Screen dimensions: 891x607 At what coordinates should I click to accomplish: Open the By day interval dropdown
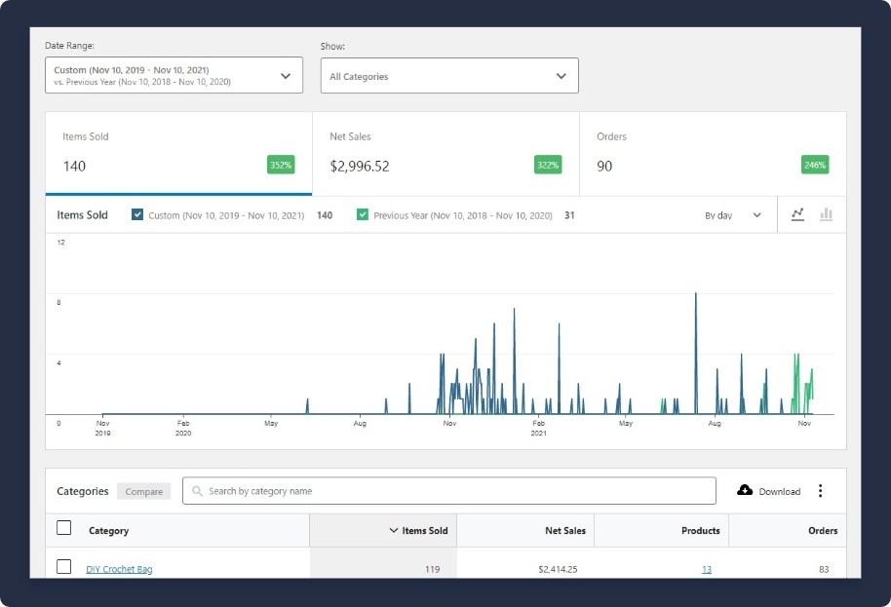(x=733, y=215)
